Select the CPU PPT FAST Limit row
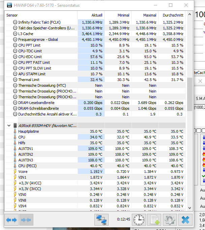This screenshot has width=205, height=230. click(x=95, y=62)
